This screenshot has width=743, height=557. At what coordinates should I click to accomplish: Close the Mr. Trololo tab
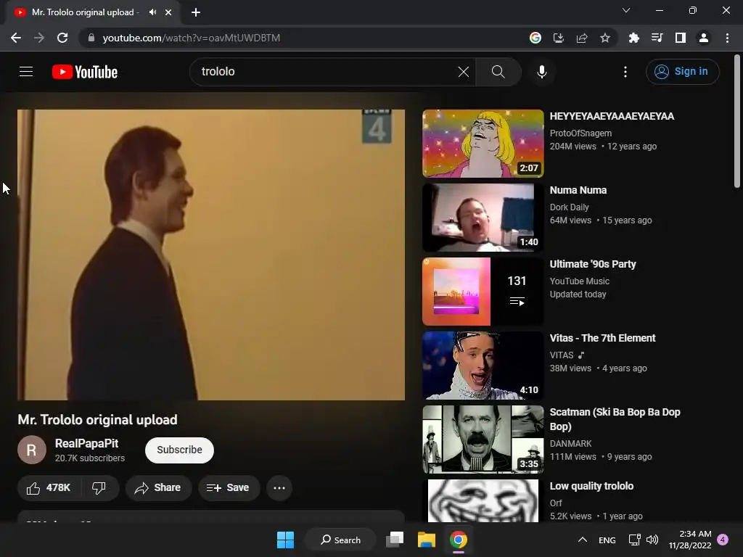pyautogui.click(x=168, y=12)
